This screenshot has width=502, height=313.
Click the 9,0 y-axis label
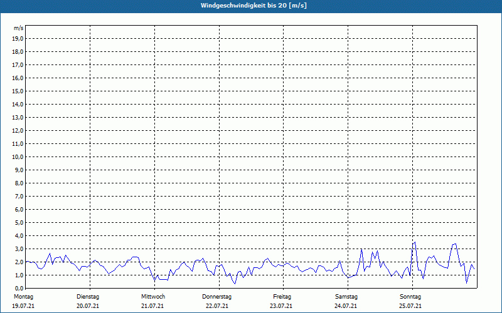point(20,170)
